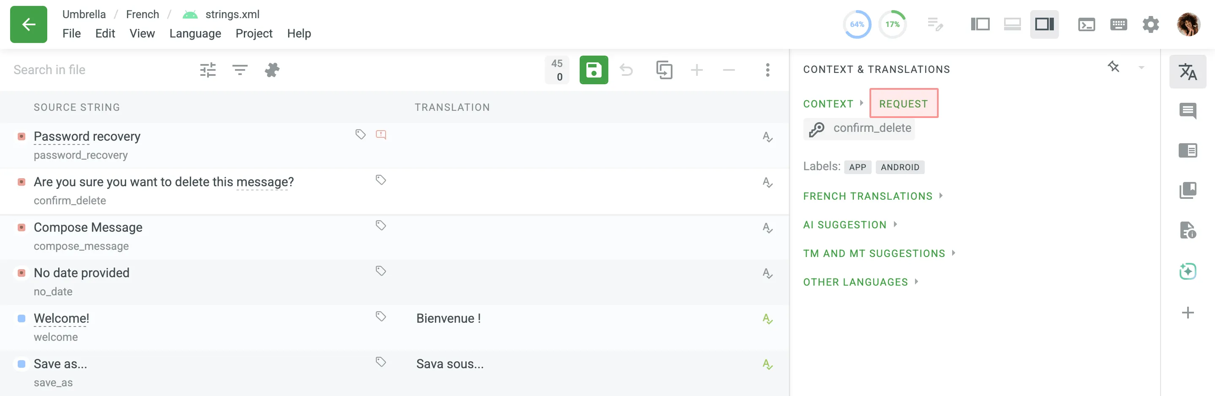1215x396 pixels.
Task: Open the AI assistant sparkle icon in sidebar
Action: [1187, 271]
